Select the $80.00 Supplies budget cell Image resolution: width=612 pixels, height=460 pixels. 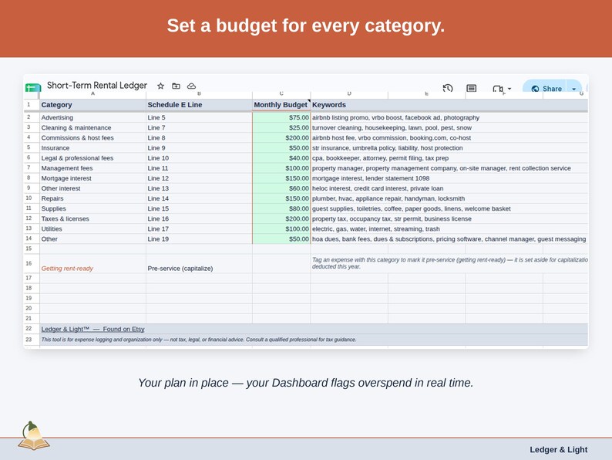click(281, 208)
